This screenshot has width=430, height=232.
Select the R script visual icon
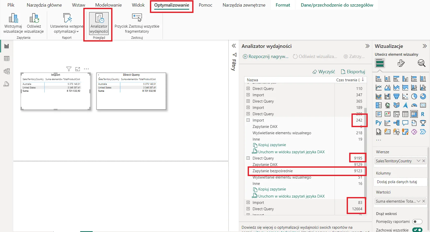(423, 114)
